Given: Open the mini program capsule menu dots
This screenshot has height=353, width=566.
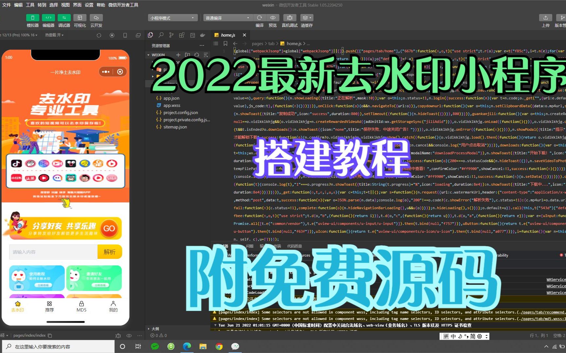Looking at the screenshot, I should [106, 72].
